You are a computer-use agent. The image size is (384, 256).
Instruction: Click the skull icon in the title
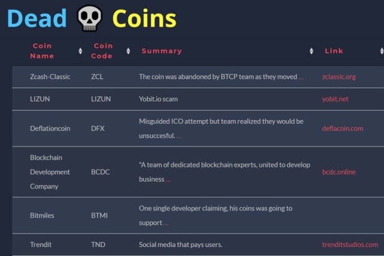pyautogui.click(x=89, y=18)
